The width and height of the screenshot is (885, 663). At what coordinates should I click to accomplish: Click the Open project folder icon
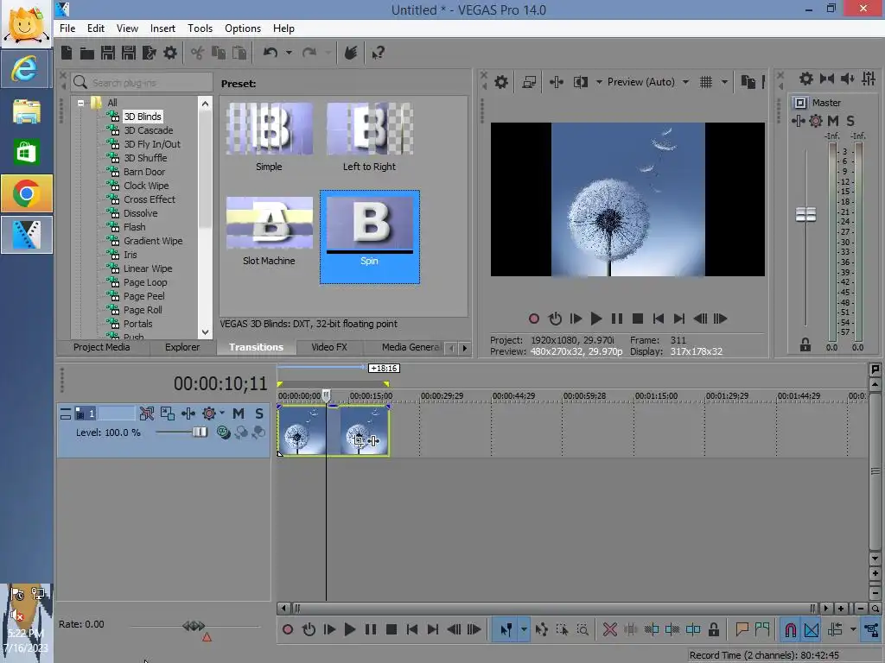pyautogui.click(x=87, y=53)
